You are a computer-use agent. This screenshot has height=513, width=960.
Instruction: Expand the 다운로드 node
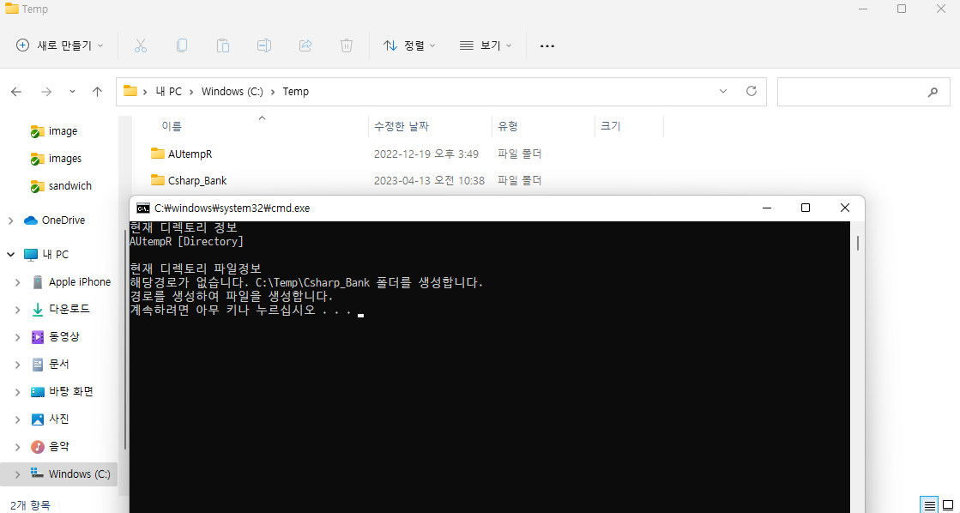click(19, 310)
